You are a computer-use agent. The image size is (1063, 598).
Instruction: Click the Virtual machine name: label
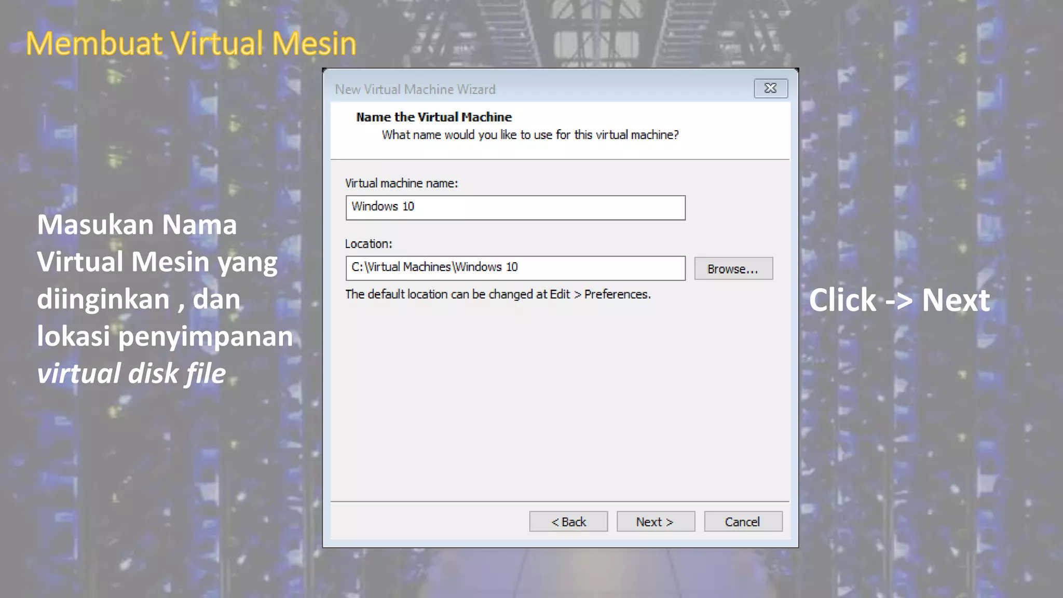(401, 183)
